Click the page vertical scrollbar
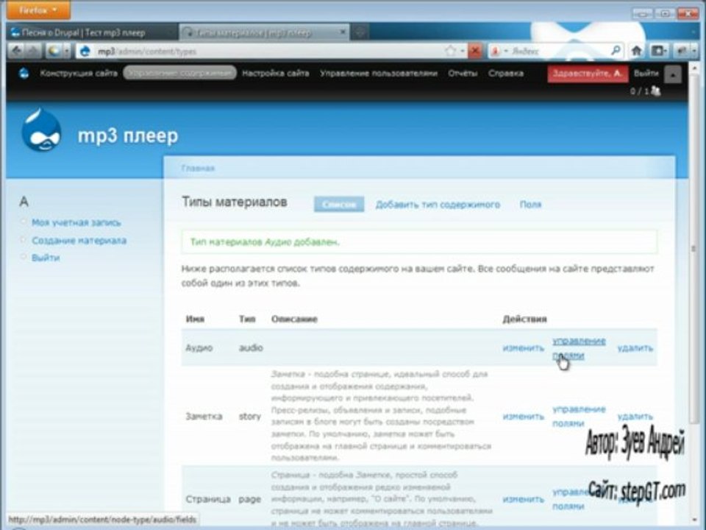The width and height of the screenshot is (706, 530). pos(693,248)
